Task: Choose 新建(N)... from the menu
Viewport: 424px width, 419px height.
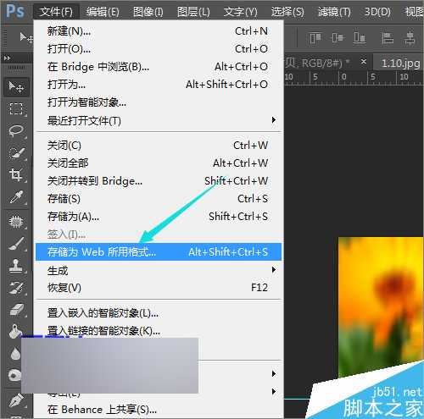Action: point(159,31)
